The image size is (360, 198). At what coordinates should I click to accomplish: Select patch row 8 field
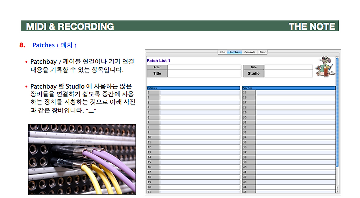click(200, 127)
